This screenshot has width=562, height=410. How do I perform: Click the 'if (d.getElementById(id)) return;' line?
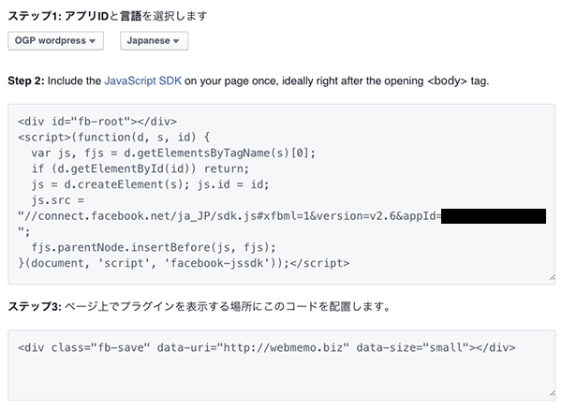click(140, 168)
